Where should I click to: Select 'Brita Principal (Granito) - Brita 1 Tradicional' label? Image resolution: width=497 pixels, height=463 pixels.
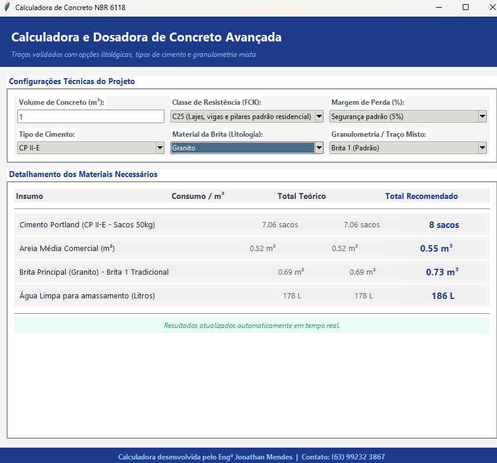click(x=94, y=272)
